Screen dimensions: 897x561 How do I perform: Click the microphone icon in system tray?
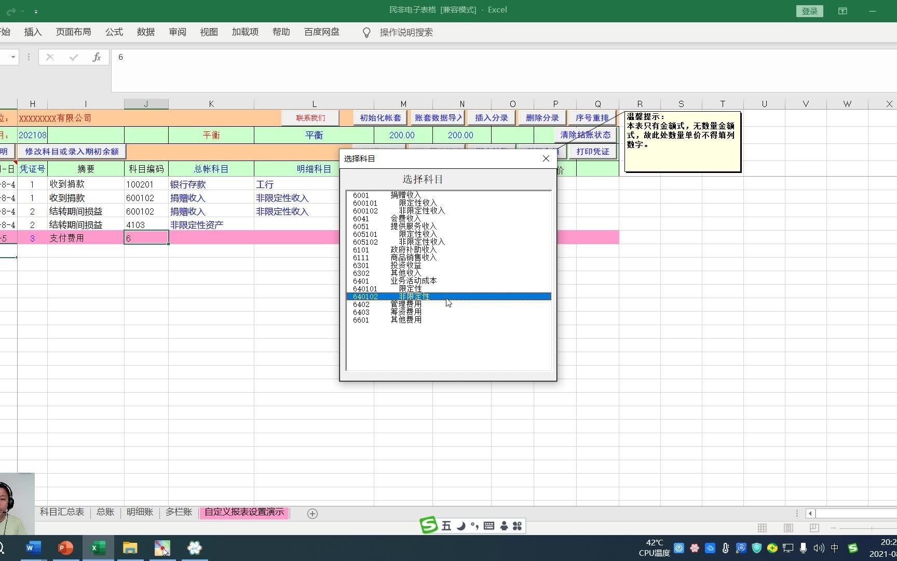tap(804, 548)
